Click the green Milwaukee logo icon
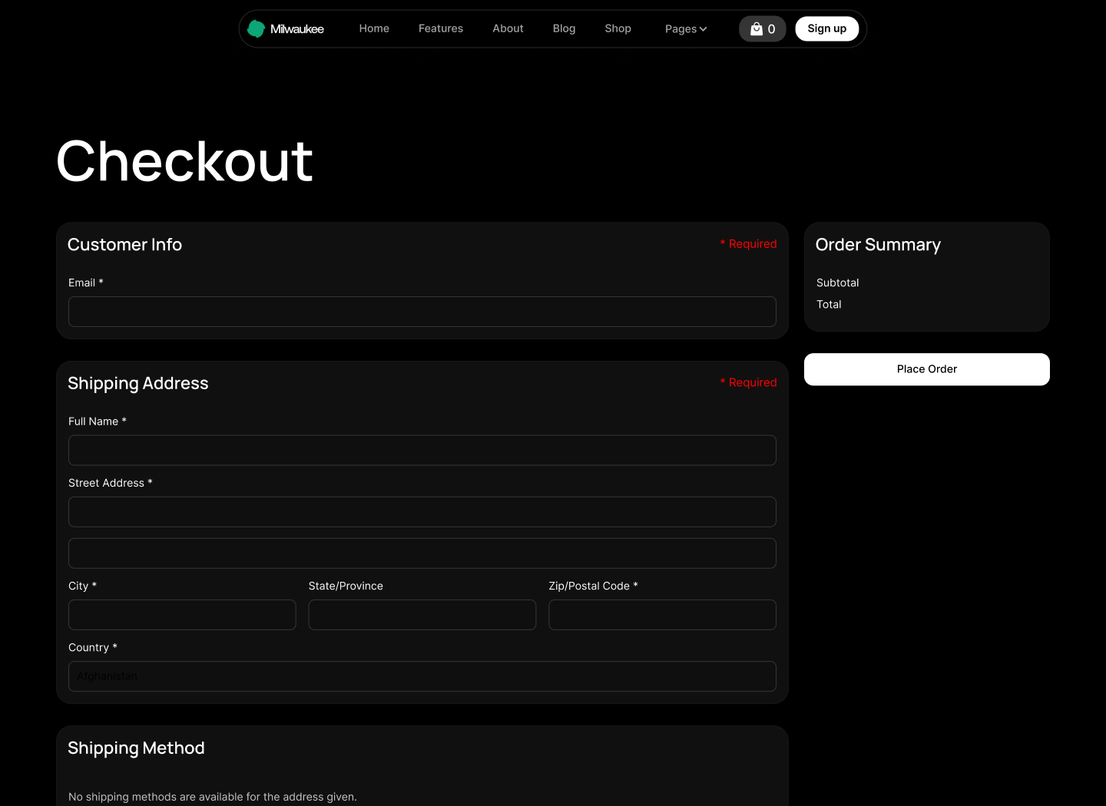 point(257,28)
